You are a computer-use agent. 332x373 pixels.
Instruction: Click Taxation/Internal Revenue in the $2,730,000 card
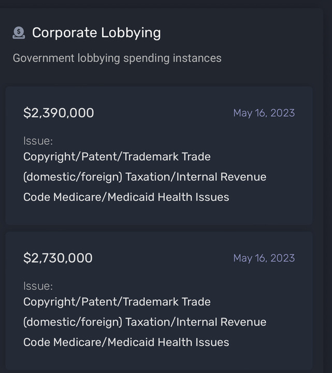coord(196,322)
